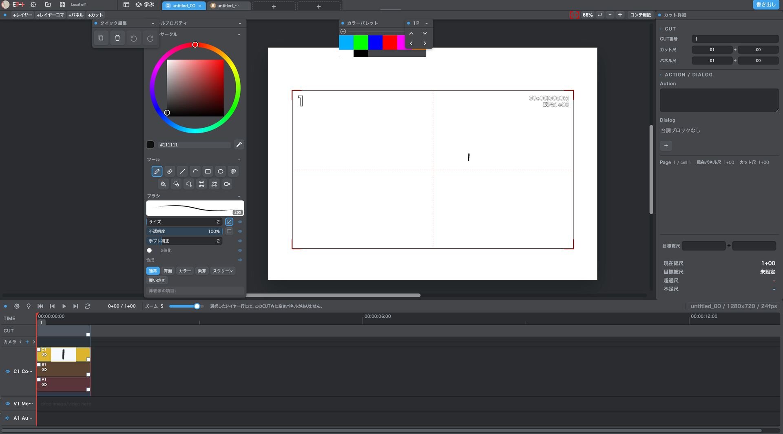Activate the eyedropper color picker
783x434 pixels.
(x=239, y=144)
